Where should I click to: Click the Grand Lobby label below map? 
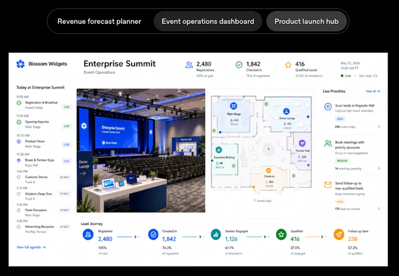[x=262, y=201]
